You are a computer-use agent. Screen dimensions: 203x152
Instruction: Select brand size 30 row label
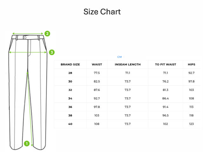tap(70, 81)
